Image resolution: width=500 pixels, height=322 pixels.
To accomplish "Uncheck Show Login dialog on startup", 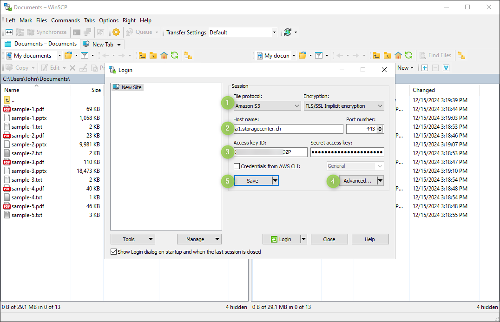I will click(x=113, y=252).
